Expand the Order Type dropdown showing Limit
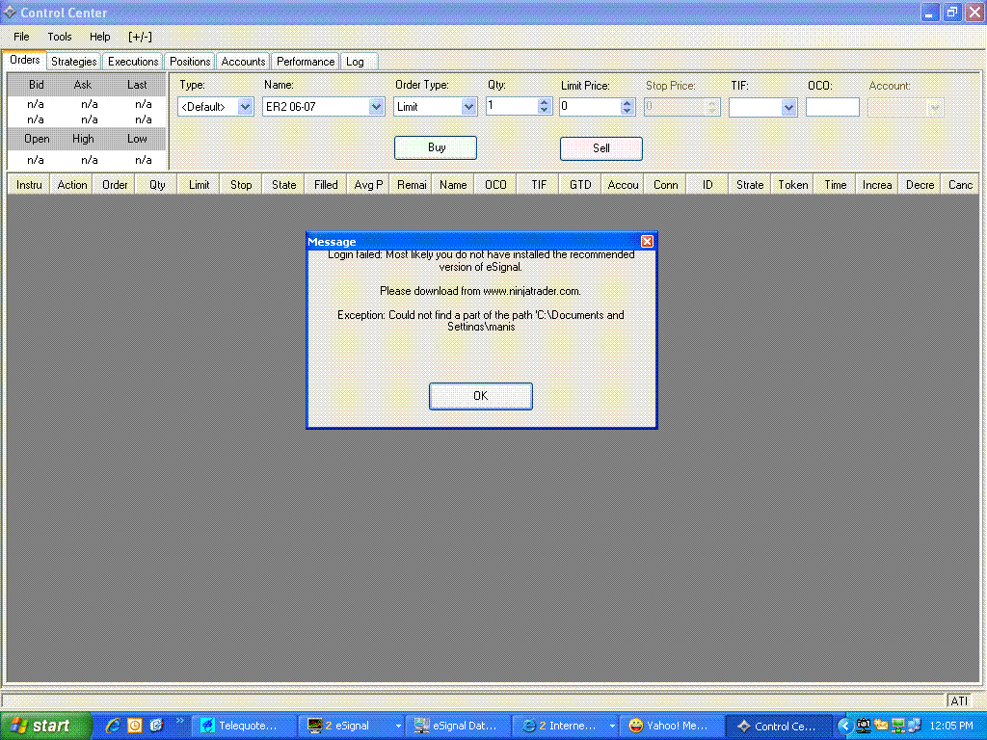 468,107
